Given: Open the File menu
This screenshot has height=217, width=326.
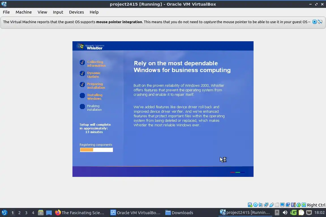Looking at the screenshot, I should [6, 12].
